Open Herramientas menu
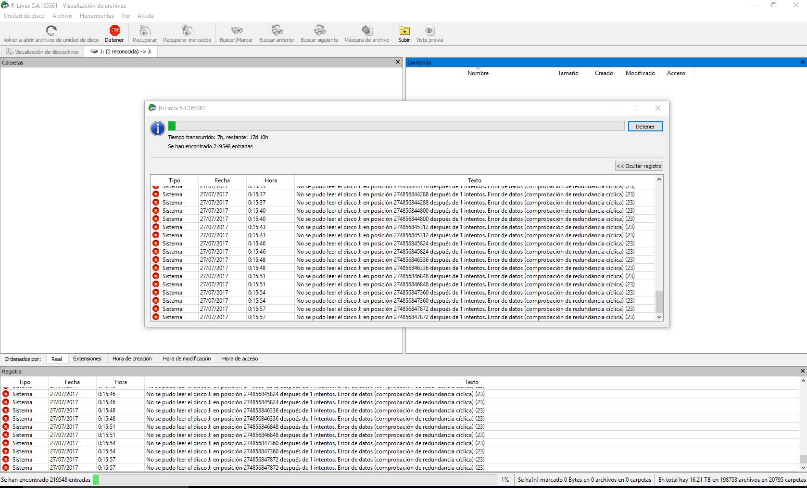 click(97, 16)
